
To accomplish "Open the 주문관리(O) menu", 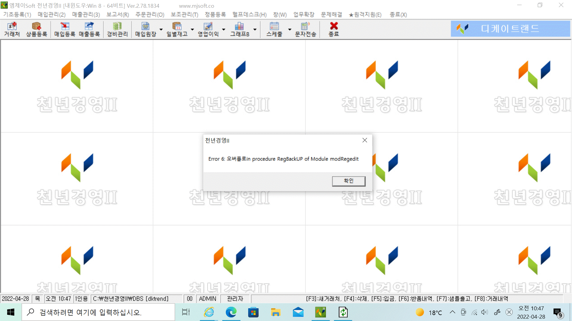I will (150, 15).
